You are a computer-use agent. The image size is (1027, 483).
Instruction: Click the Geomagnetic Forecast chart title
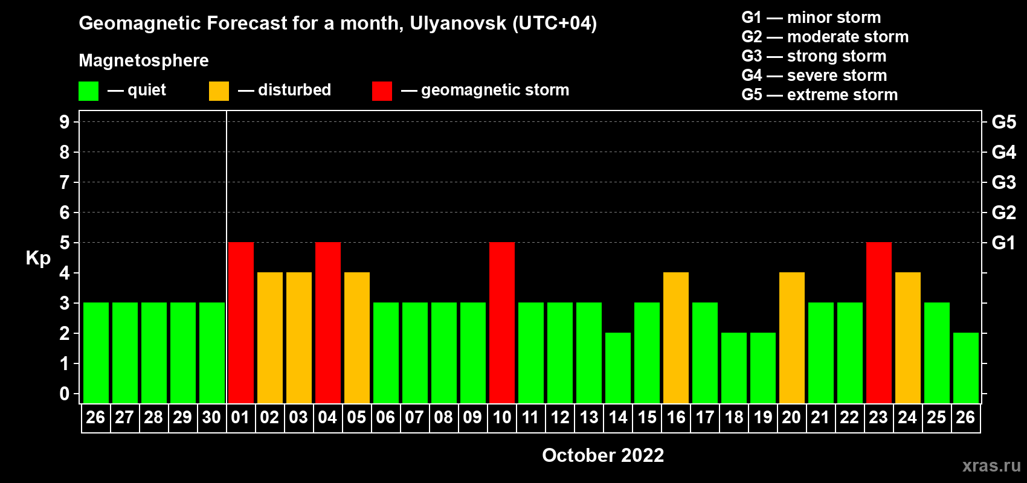coord(338,24)
